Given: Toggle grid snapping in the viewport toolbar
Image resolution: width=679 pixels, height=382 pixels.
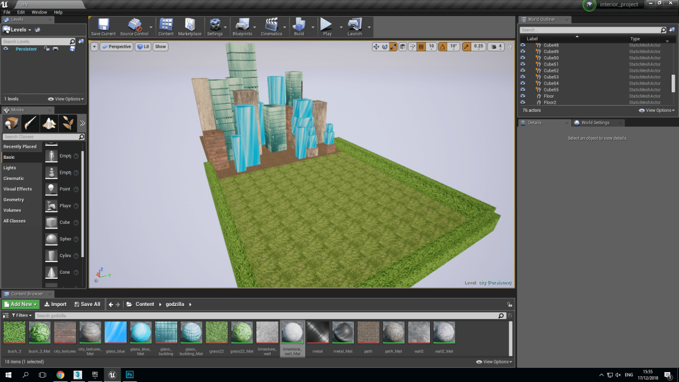Looking at the screenshot, I should 423,46.
